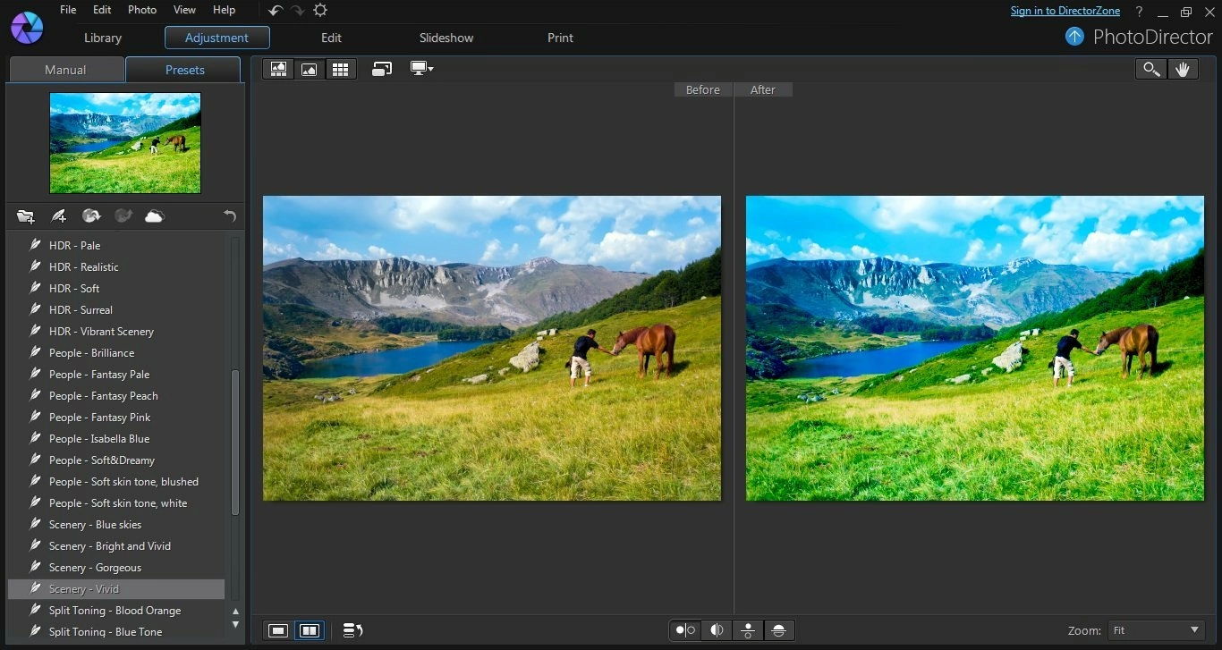This screenshot has height=650, width=1222.
Task: Click the undo arrow in top toolbar
Action: tap(276, 11)
